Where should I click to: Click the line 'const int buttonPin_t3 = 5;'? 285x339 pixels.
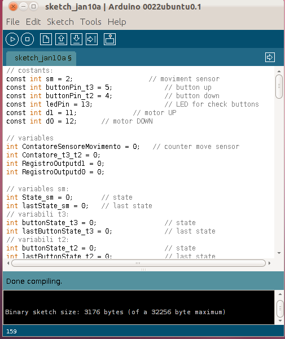point(59,87)
